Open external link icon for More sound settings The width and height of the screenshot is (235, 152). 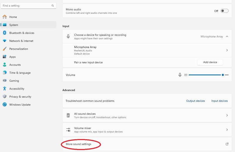point(227,144)
